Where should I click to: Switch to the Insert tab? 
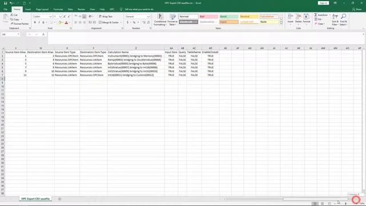point(28,9)
